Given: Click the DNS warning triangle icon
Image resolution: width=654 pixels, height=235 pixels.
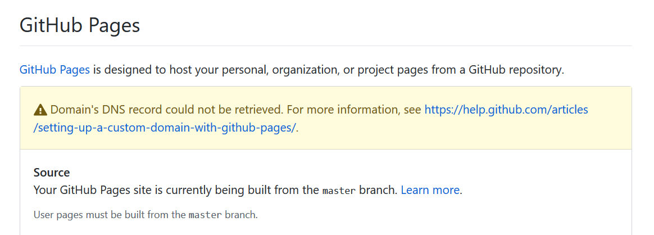Looking at the screenshot, I should (40, 110).
